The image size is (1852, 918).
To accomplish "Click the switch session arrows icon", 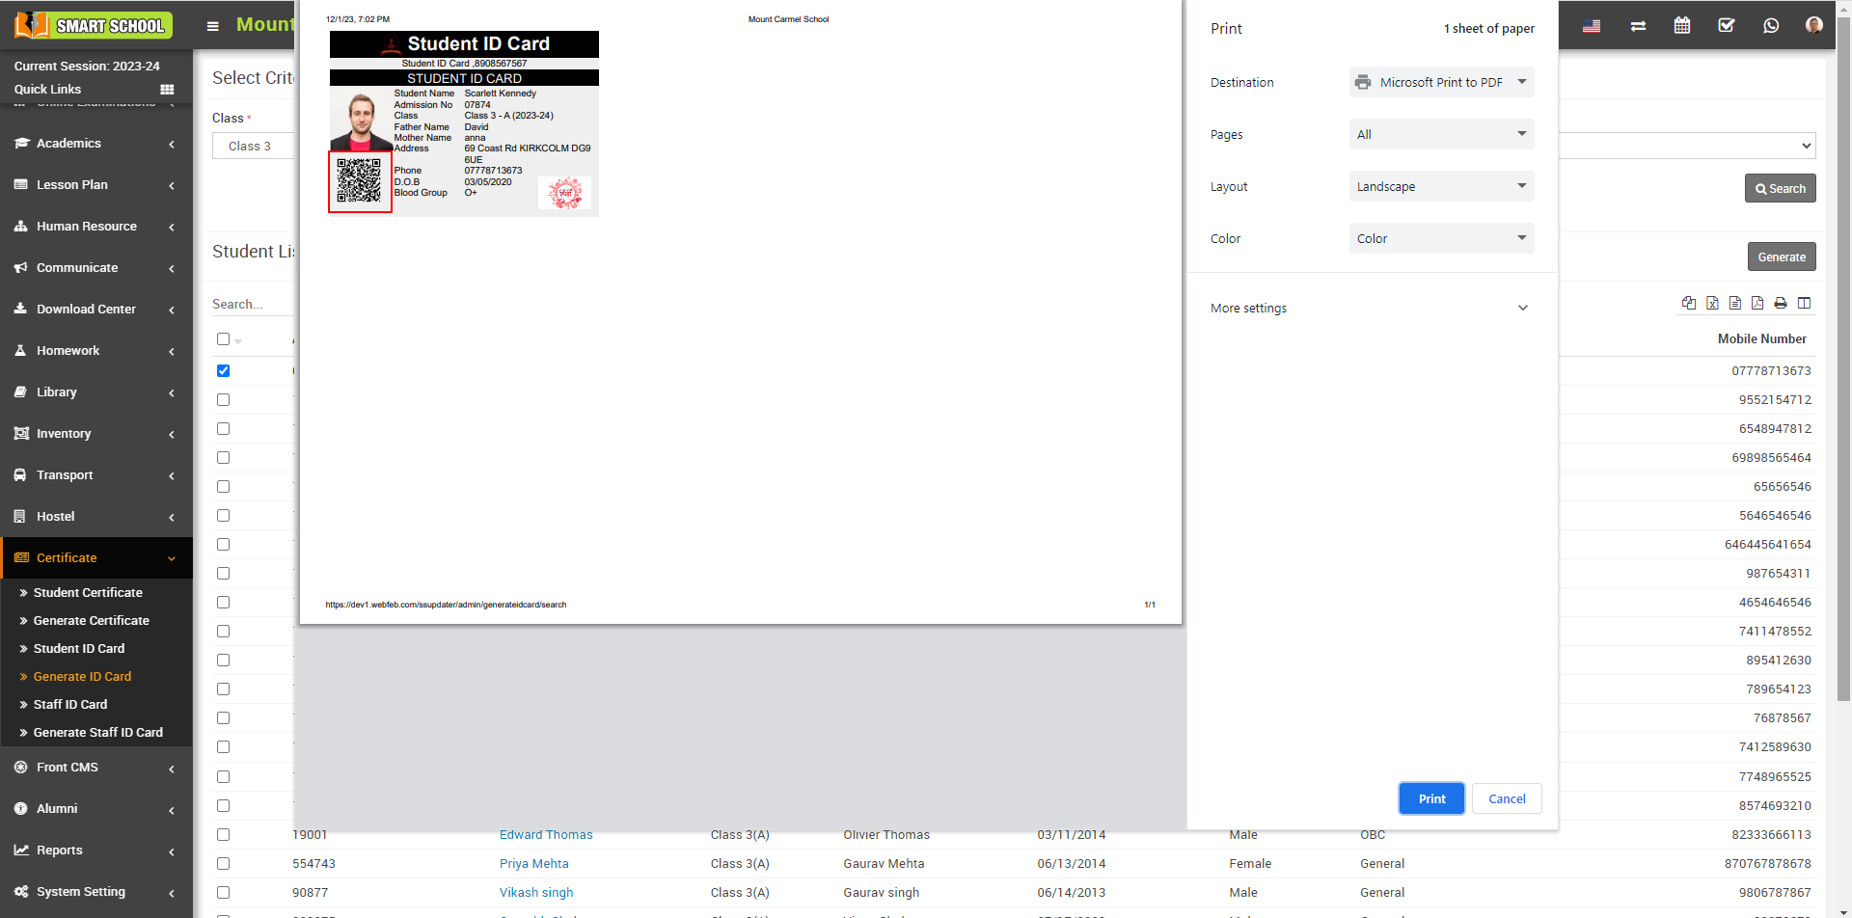I will (1638, 26).
